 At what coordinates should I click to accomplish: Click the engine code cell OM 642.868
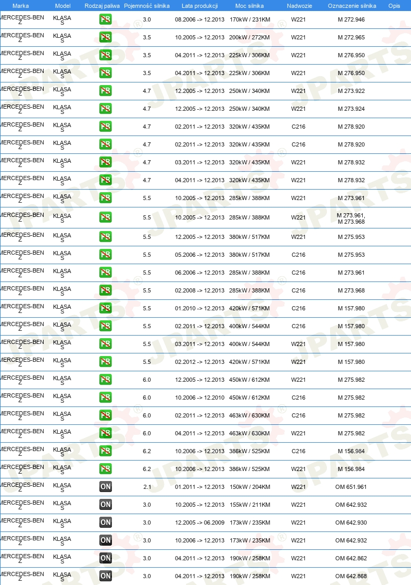351,576
